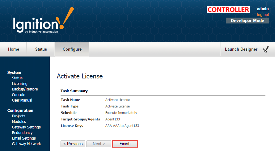Open the admin user link
The height and width of the screenshot is (151, 275).
263,9
